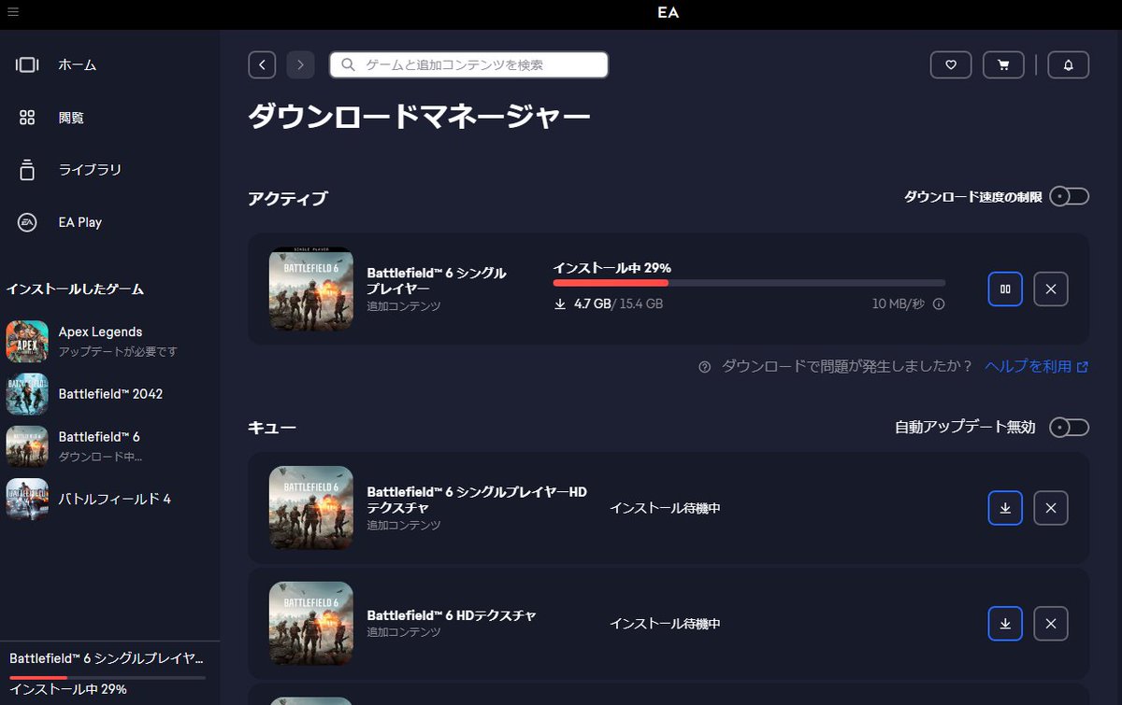Open notifications bell
Screen dimensions: 1122x705
tap(1069, 64)
